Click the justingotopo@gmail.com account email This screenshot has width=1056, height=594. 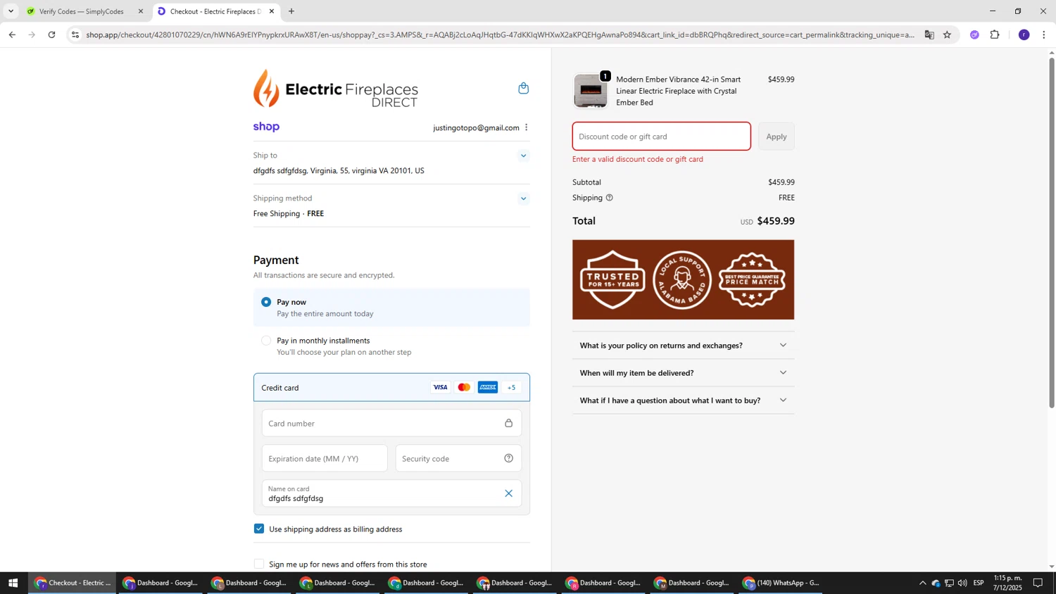[x=476, y=127]
